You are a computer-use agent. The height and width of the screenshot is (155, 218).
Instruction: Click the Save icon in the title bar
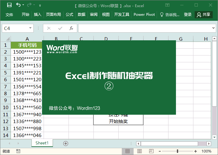click(x=9, y=5)
